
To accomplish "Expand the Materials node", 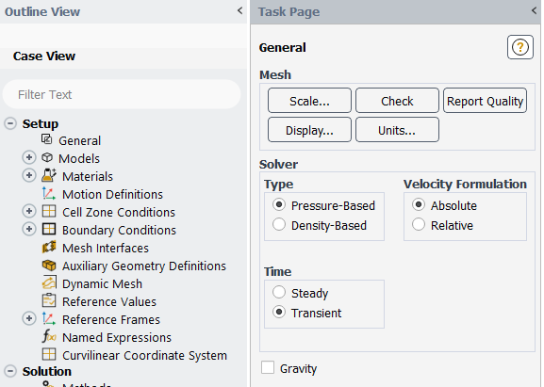I will pos(29,175).
